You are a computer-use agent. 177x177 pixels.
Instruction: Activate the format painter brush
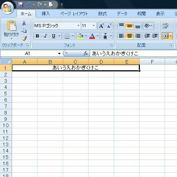24,38
